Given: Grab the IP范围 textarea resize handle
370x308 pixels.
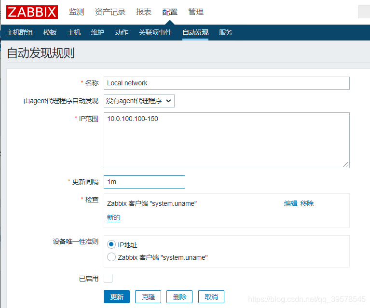Looking at the screenshot, I should [346, 165].
